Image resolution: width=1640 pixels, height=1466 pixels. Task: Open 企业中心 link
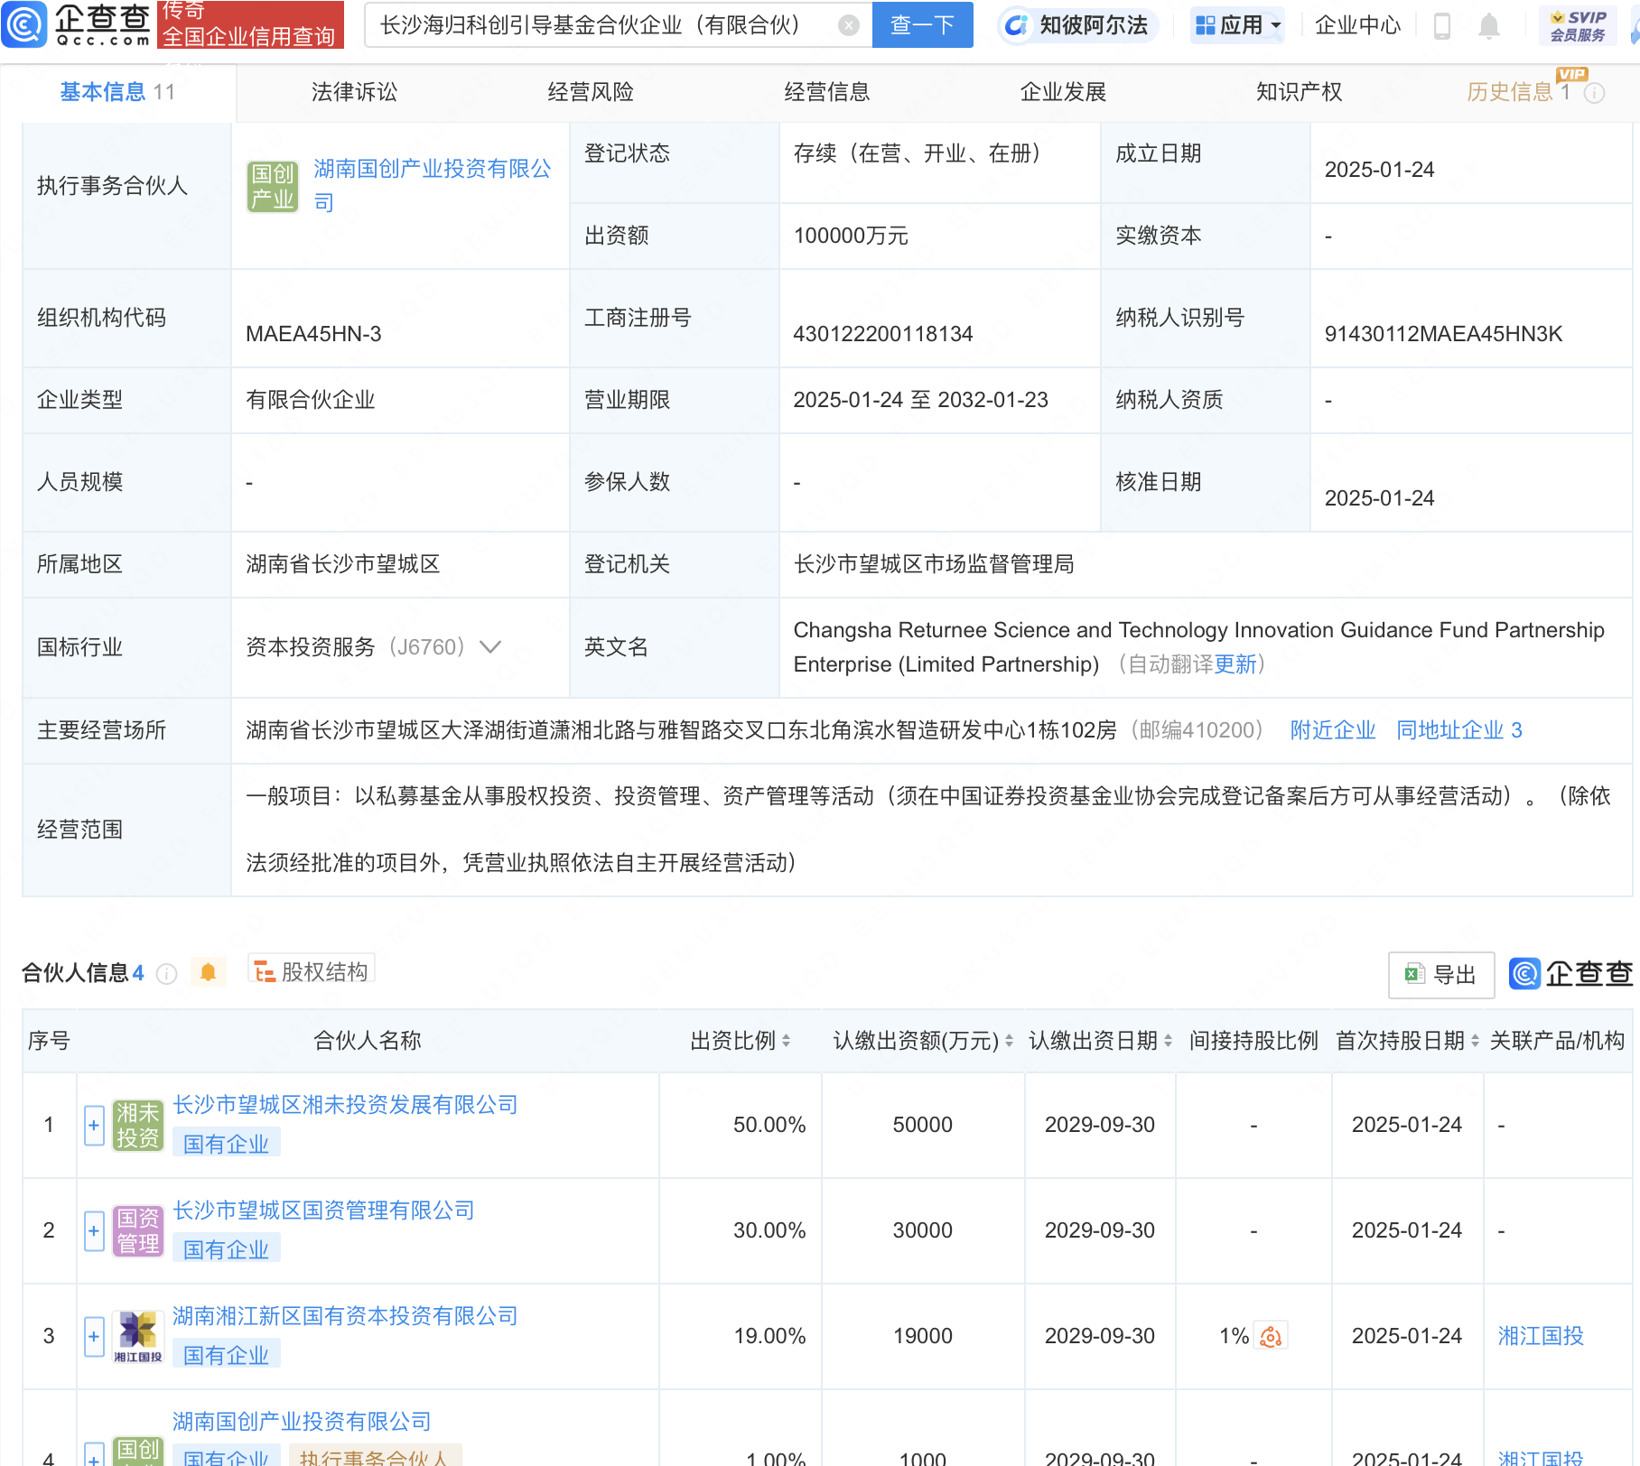pos(1357,25)
